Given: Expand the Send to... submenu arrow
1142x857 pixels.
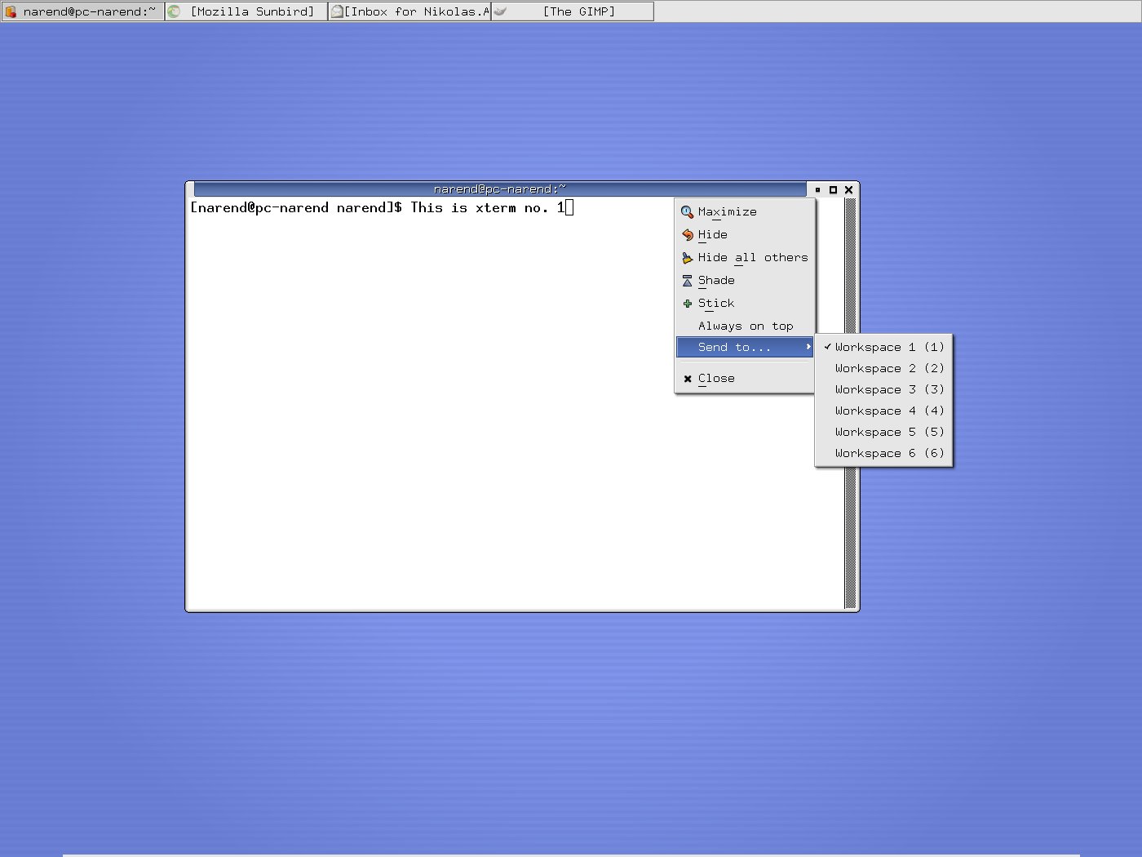Looking at the screenshot, I should point(808,347).
